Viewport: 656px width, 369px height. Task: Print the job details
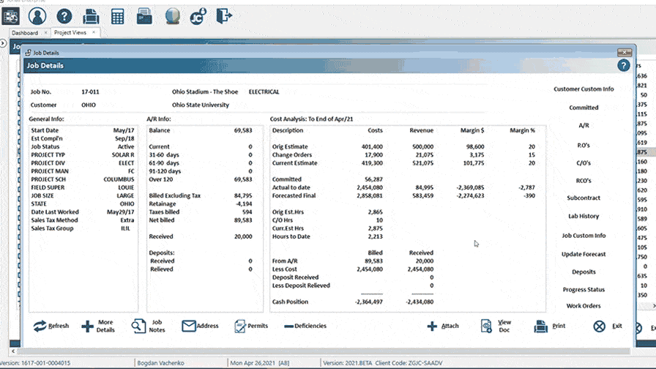tap(550, 326)
